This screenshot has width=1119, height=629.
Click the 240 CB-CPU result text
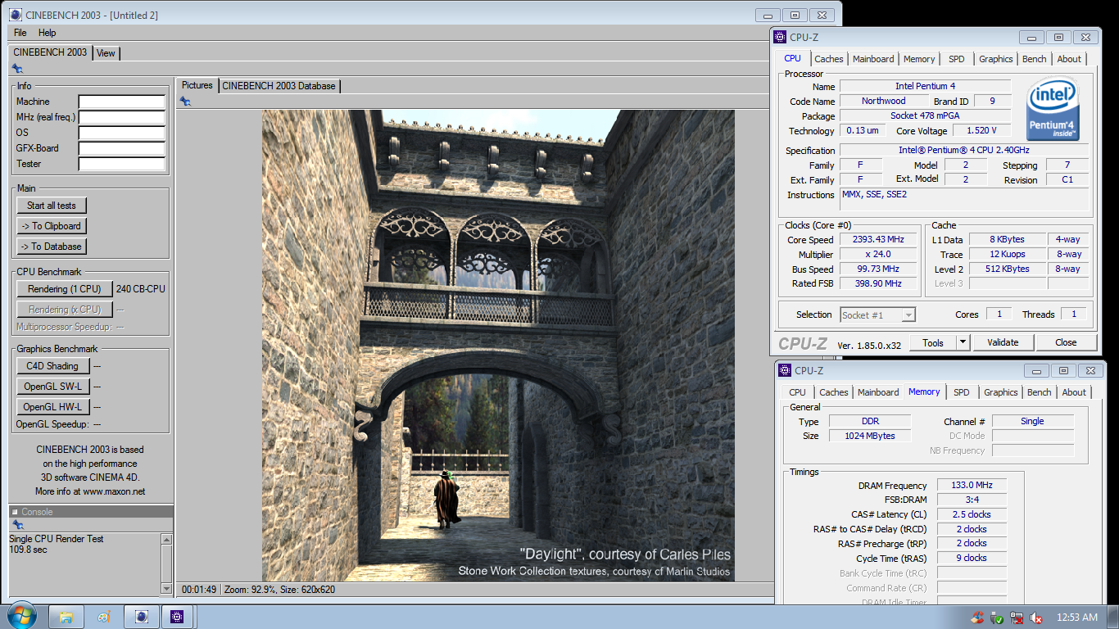(x=139, y=289)
